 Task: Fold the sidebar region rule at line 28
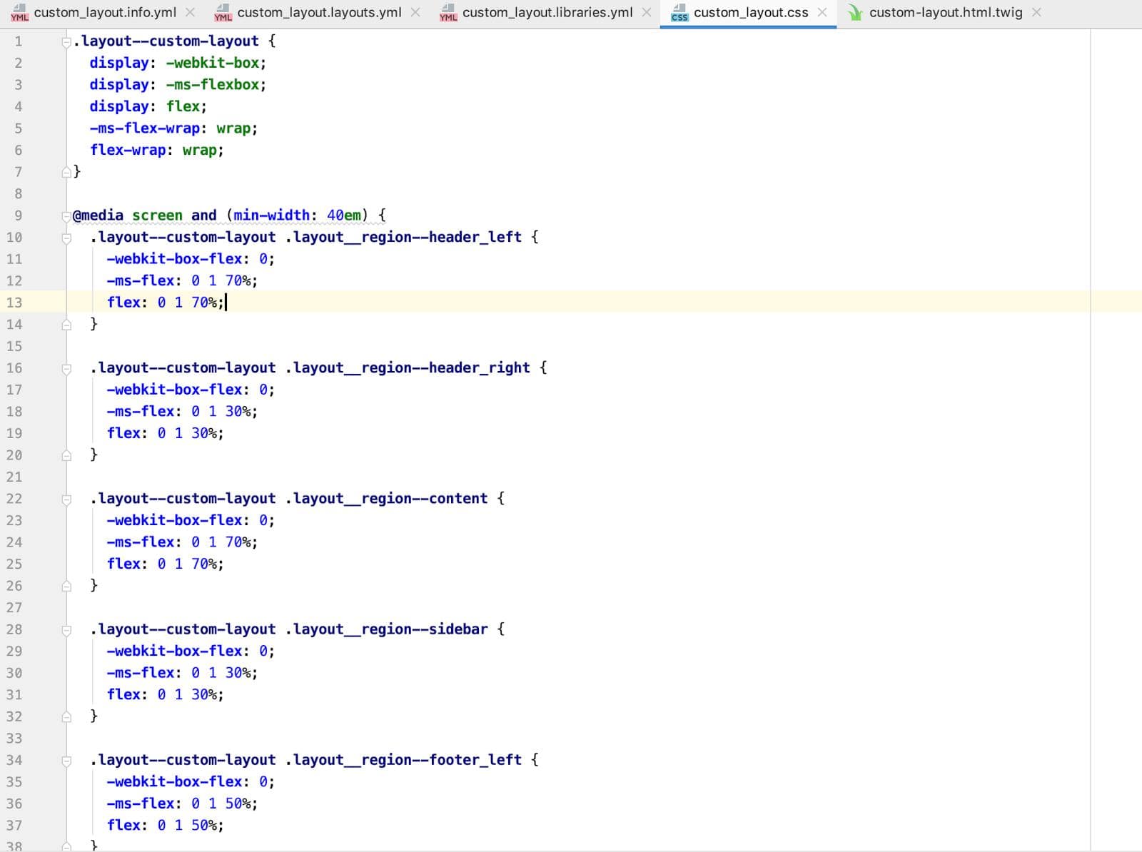pos(66,630)
